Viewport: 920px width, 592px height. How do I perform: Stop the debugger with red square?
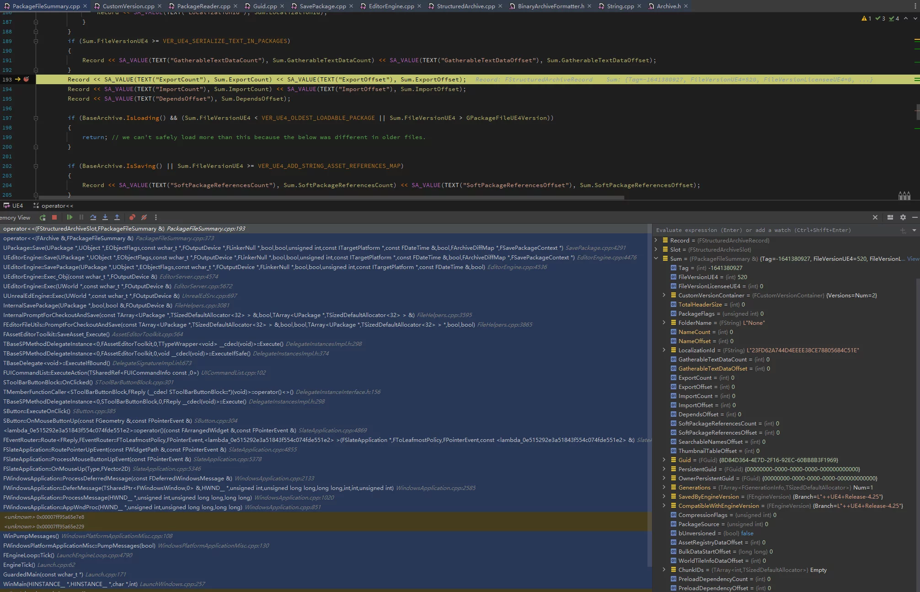(54, 217)
